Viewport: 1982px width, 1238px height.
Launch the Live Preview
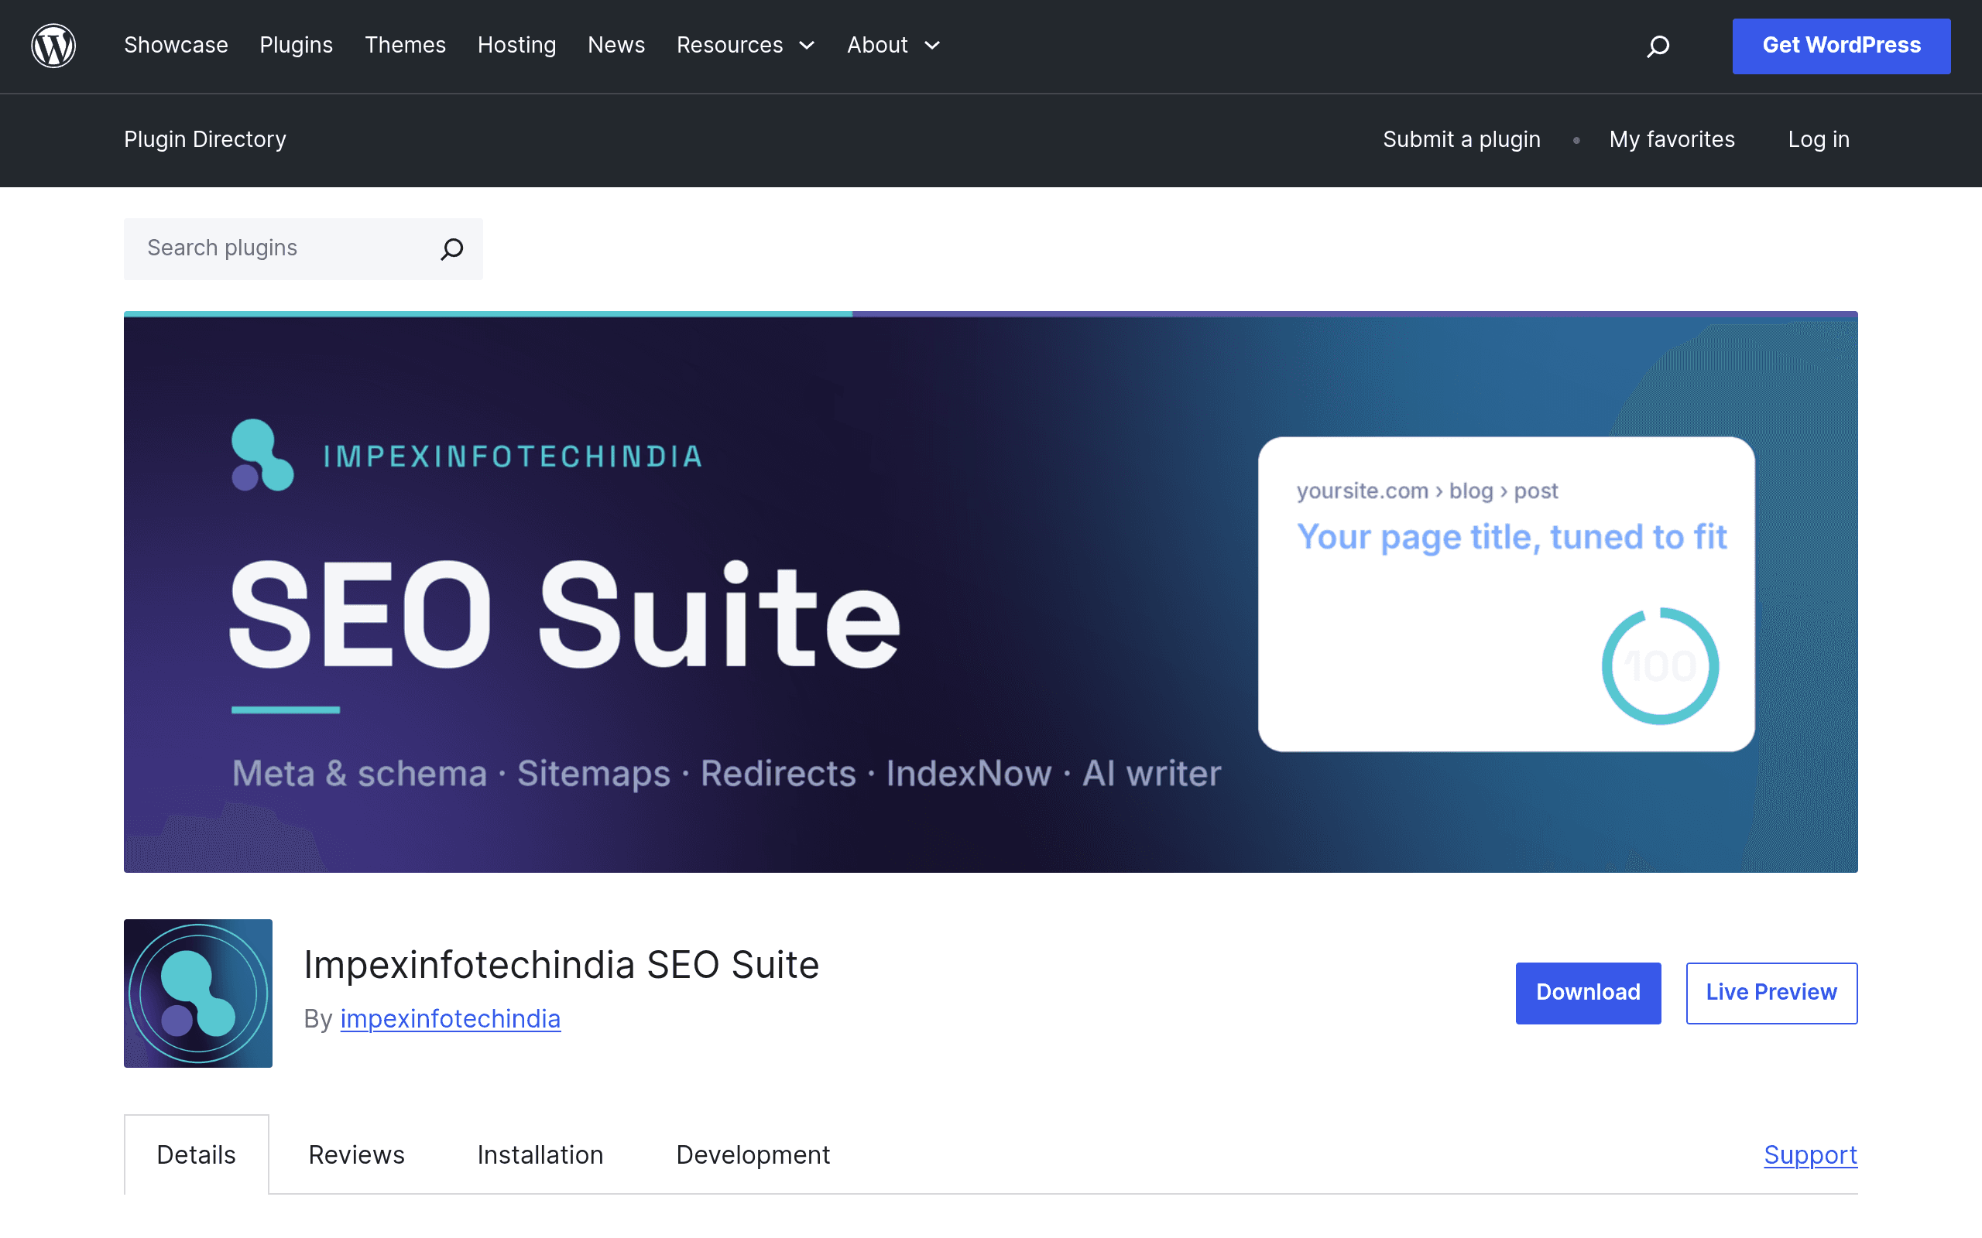pos(1771,993)
